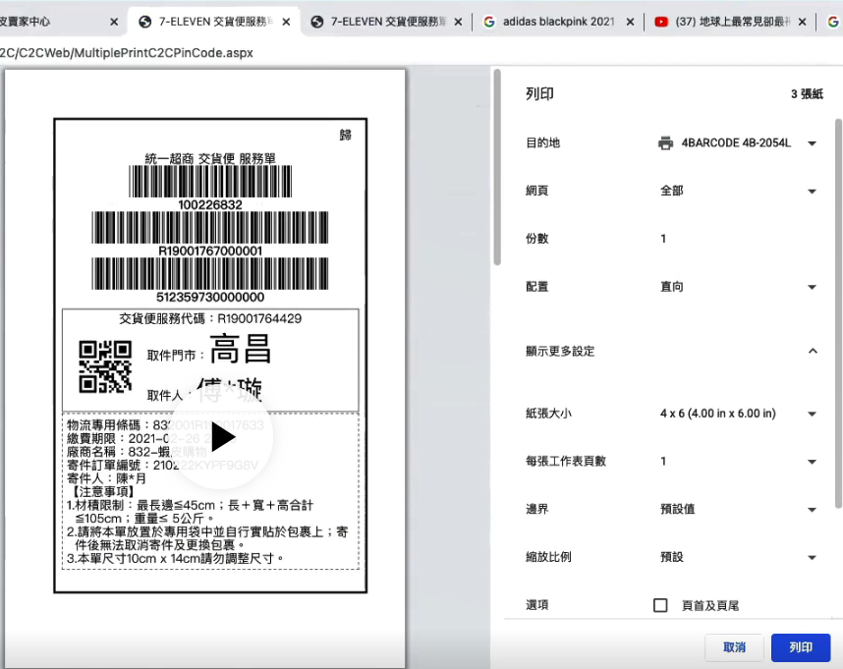Switch to the adidas blackpink 2021 tab
Image resolution: width=843 pixels, height=669 pixels.
(559, 22)
